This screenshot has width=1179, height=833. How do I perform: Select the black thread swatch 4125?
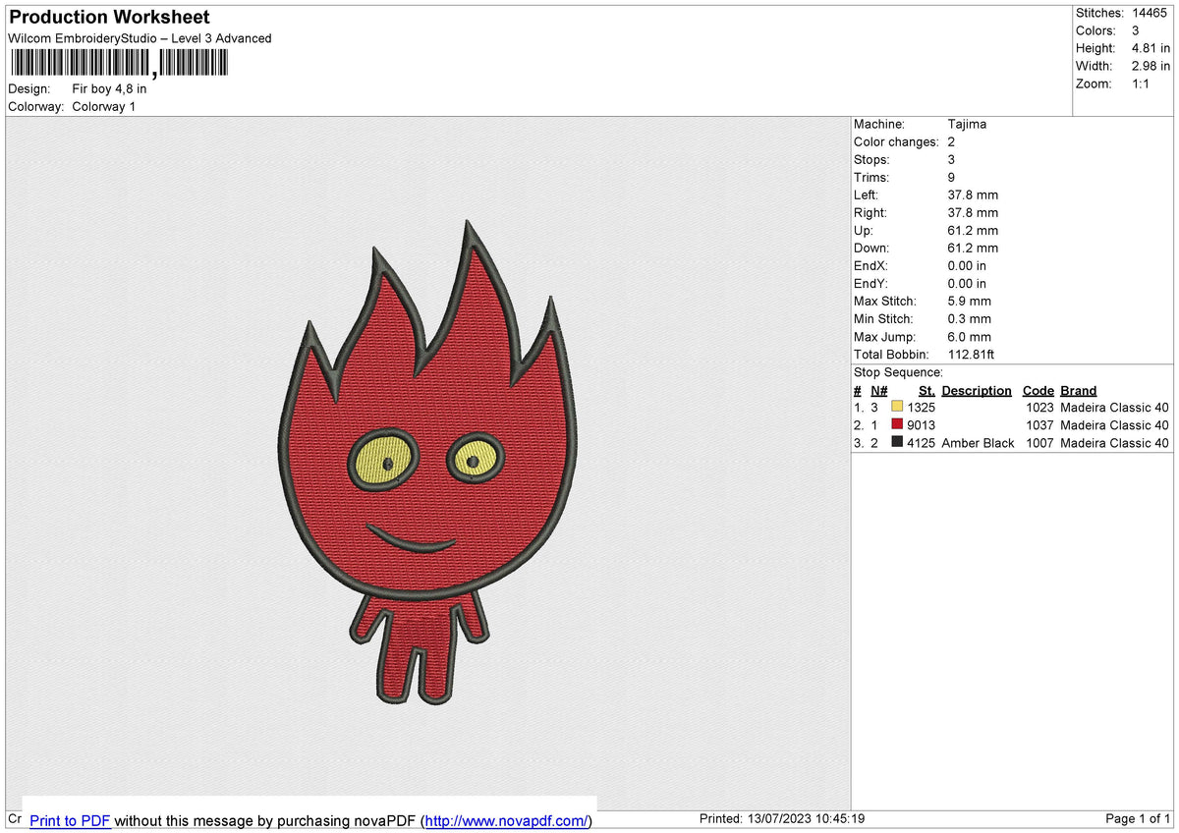(x=897, y=442)
